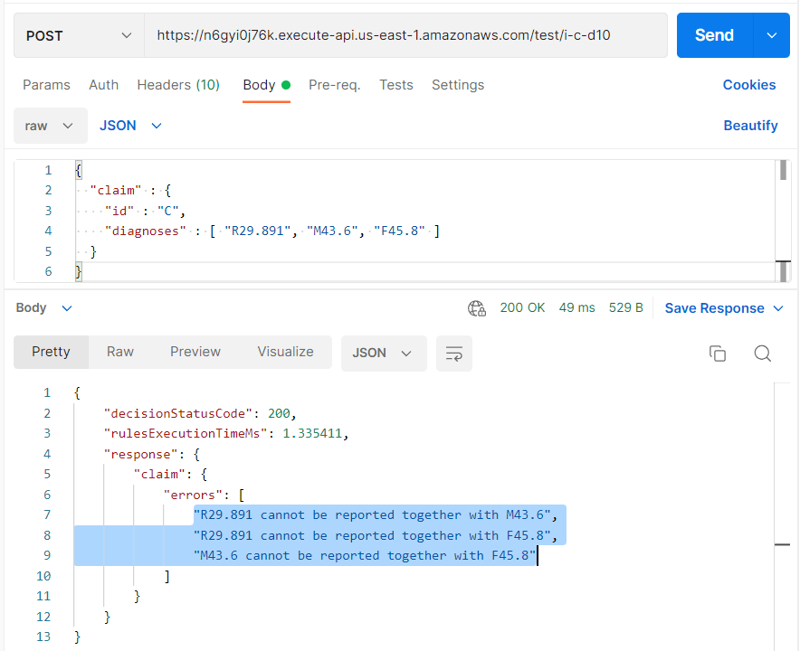
Task: Change the JSON body language dropdown
Action: 130,126
